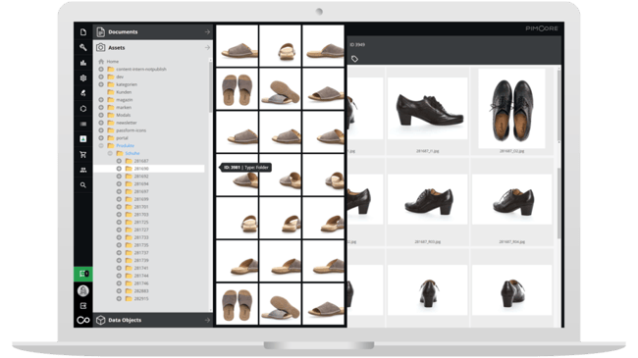Select folder 281741
This screenshot has height=358, width=638.
tap(141, 268)
